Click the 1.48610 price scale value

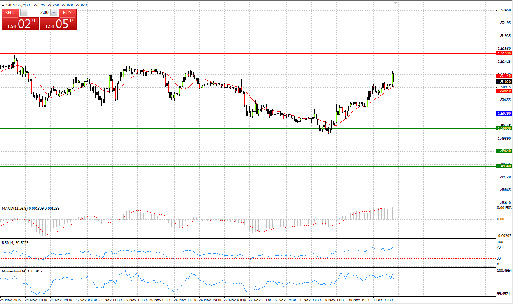pyautogui.click(x=504, y=203)
